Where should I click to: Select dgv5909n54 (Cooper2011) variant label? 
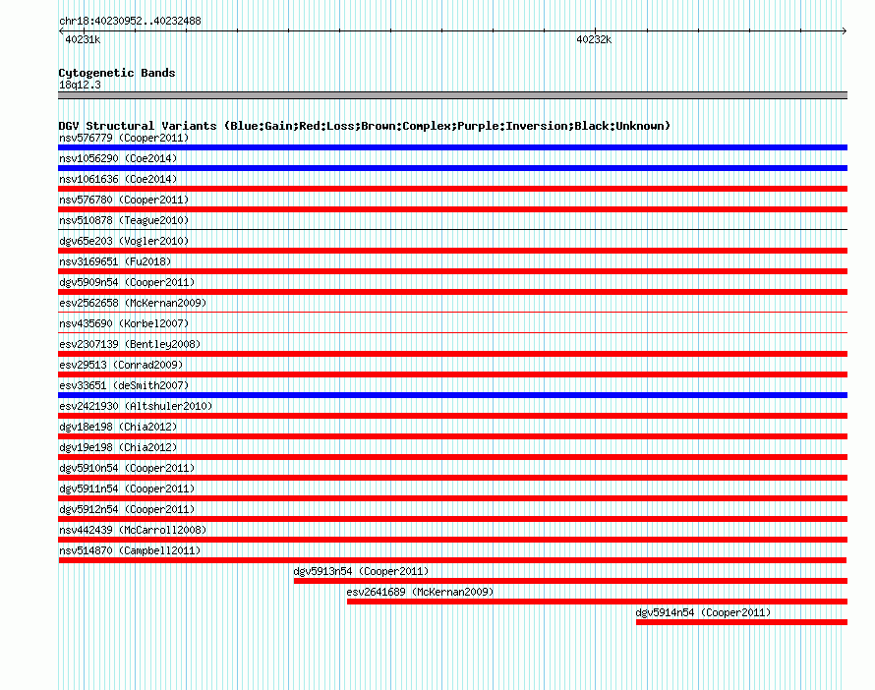[x=127, y=282]
